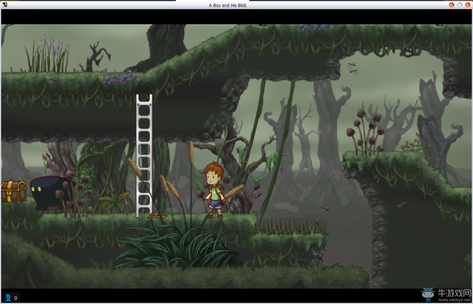Click the wooden spike trap

coord(290,227)
